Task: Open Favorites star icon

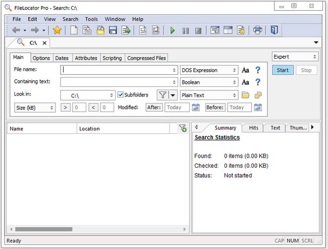Action: click(57, 30)
